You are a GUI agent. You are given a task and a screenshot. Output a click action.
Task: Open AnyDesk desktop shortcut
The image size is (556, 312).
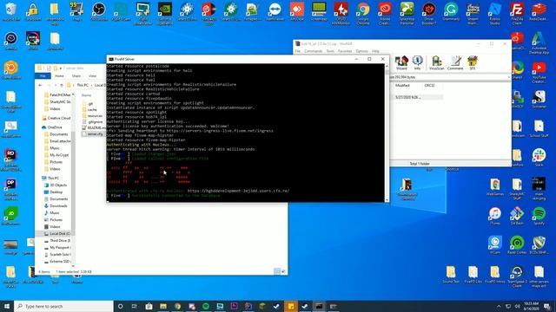(x=297, y=12)
